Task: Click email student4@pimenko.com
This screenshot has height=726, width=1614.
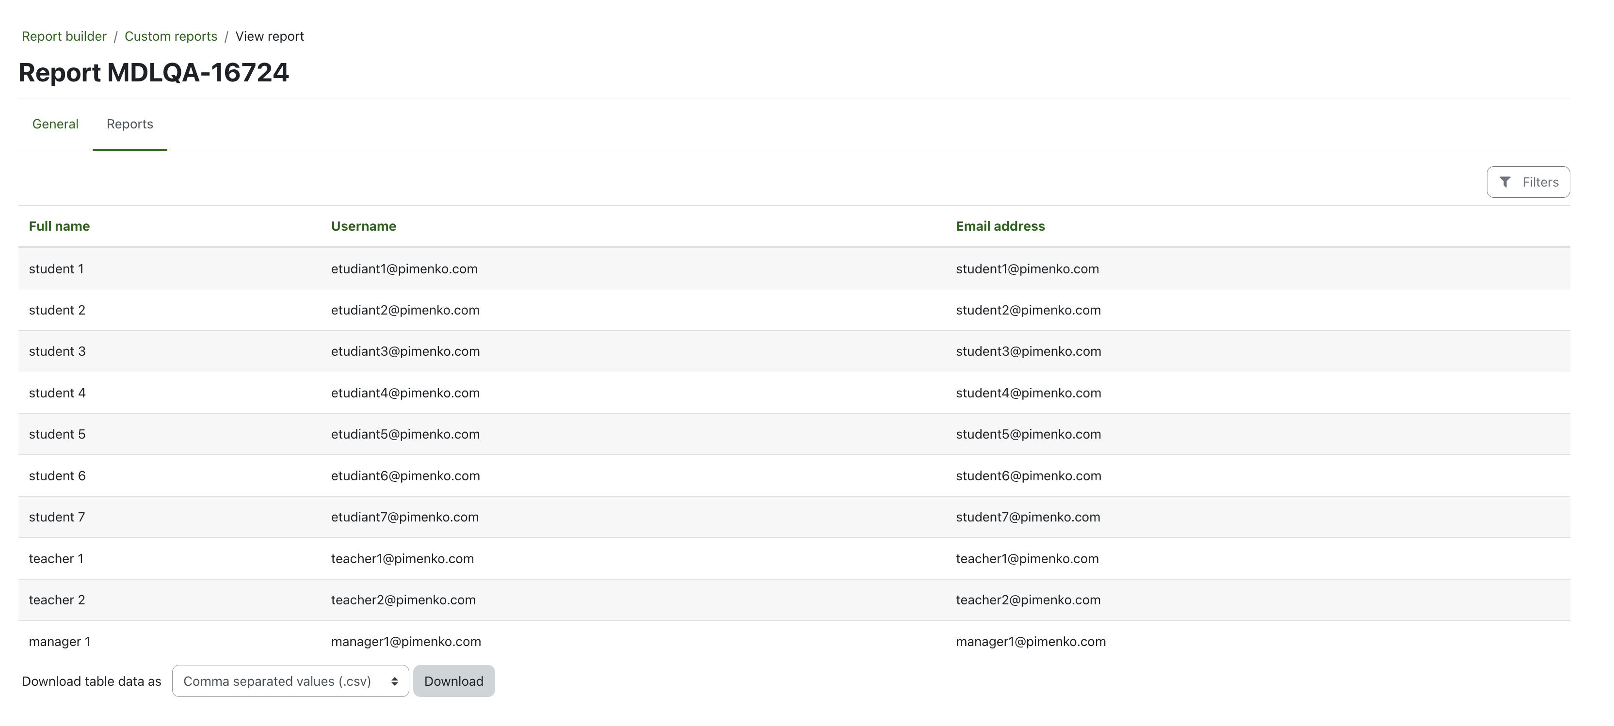Action: pos(1029,393)
